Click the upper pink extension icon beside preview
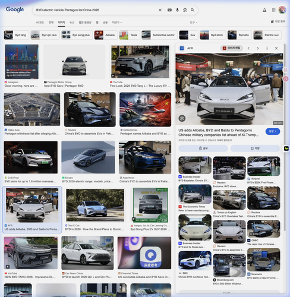The image size is (290, 297). coord(286,70)
